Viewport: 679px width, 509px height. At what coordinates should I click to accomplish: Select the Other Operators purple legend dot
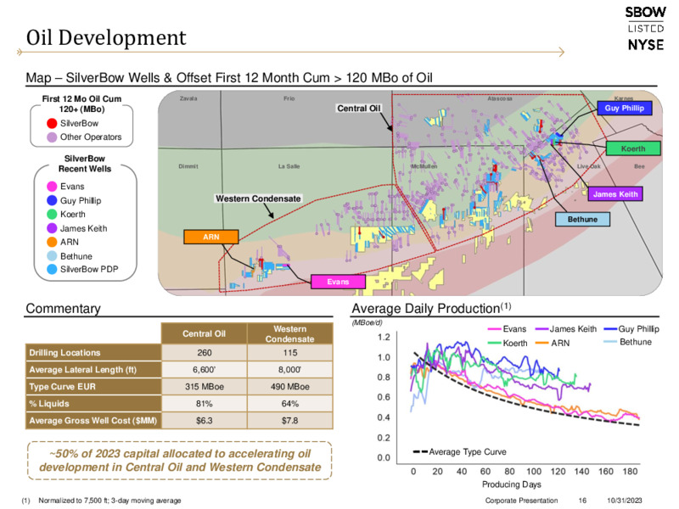52,137
